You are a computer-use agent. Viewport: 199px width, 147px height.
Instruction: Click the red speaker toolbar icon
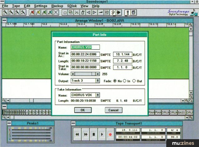32,13
